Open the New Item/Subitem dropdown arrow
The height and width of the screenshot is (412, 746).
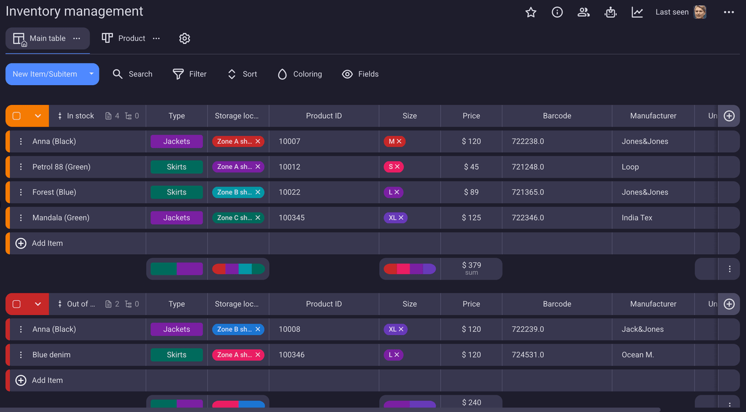click(x=91, y=74)
